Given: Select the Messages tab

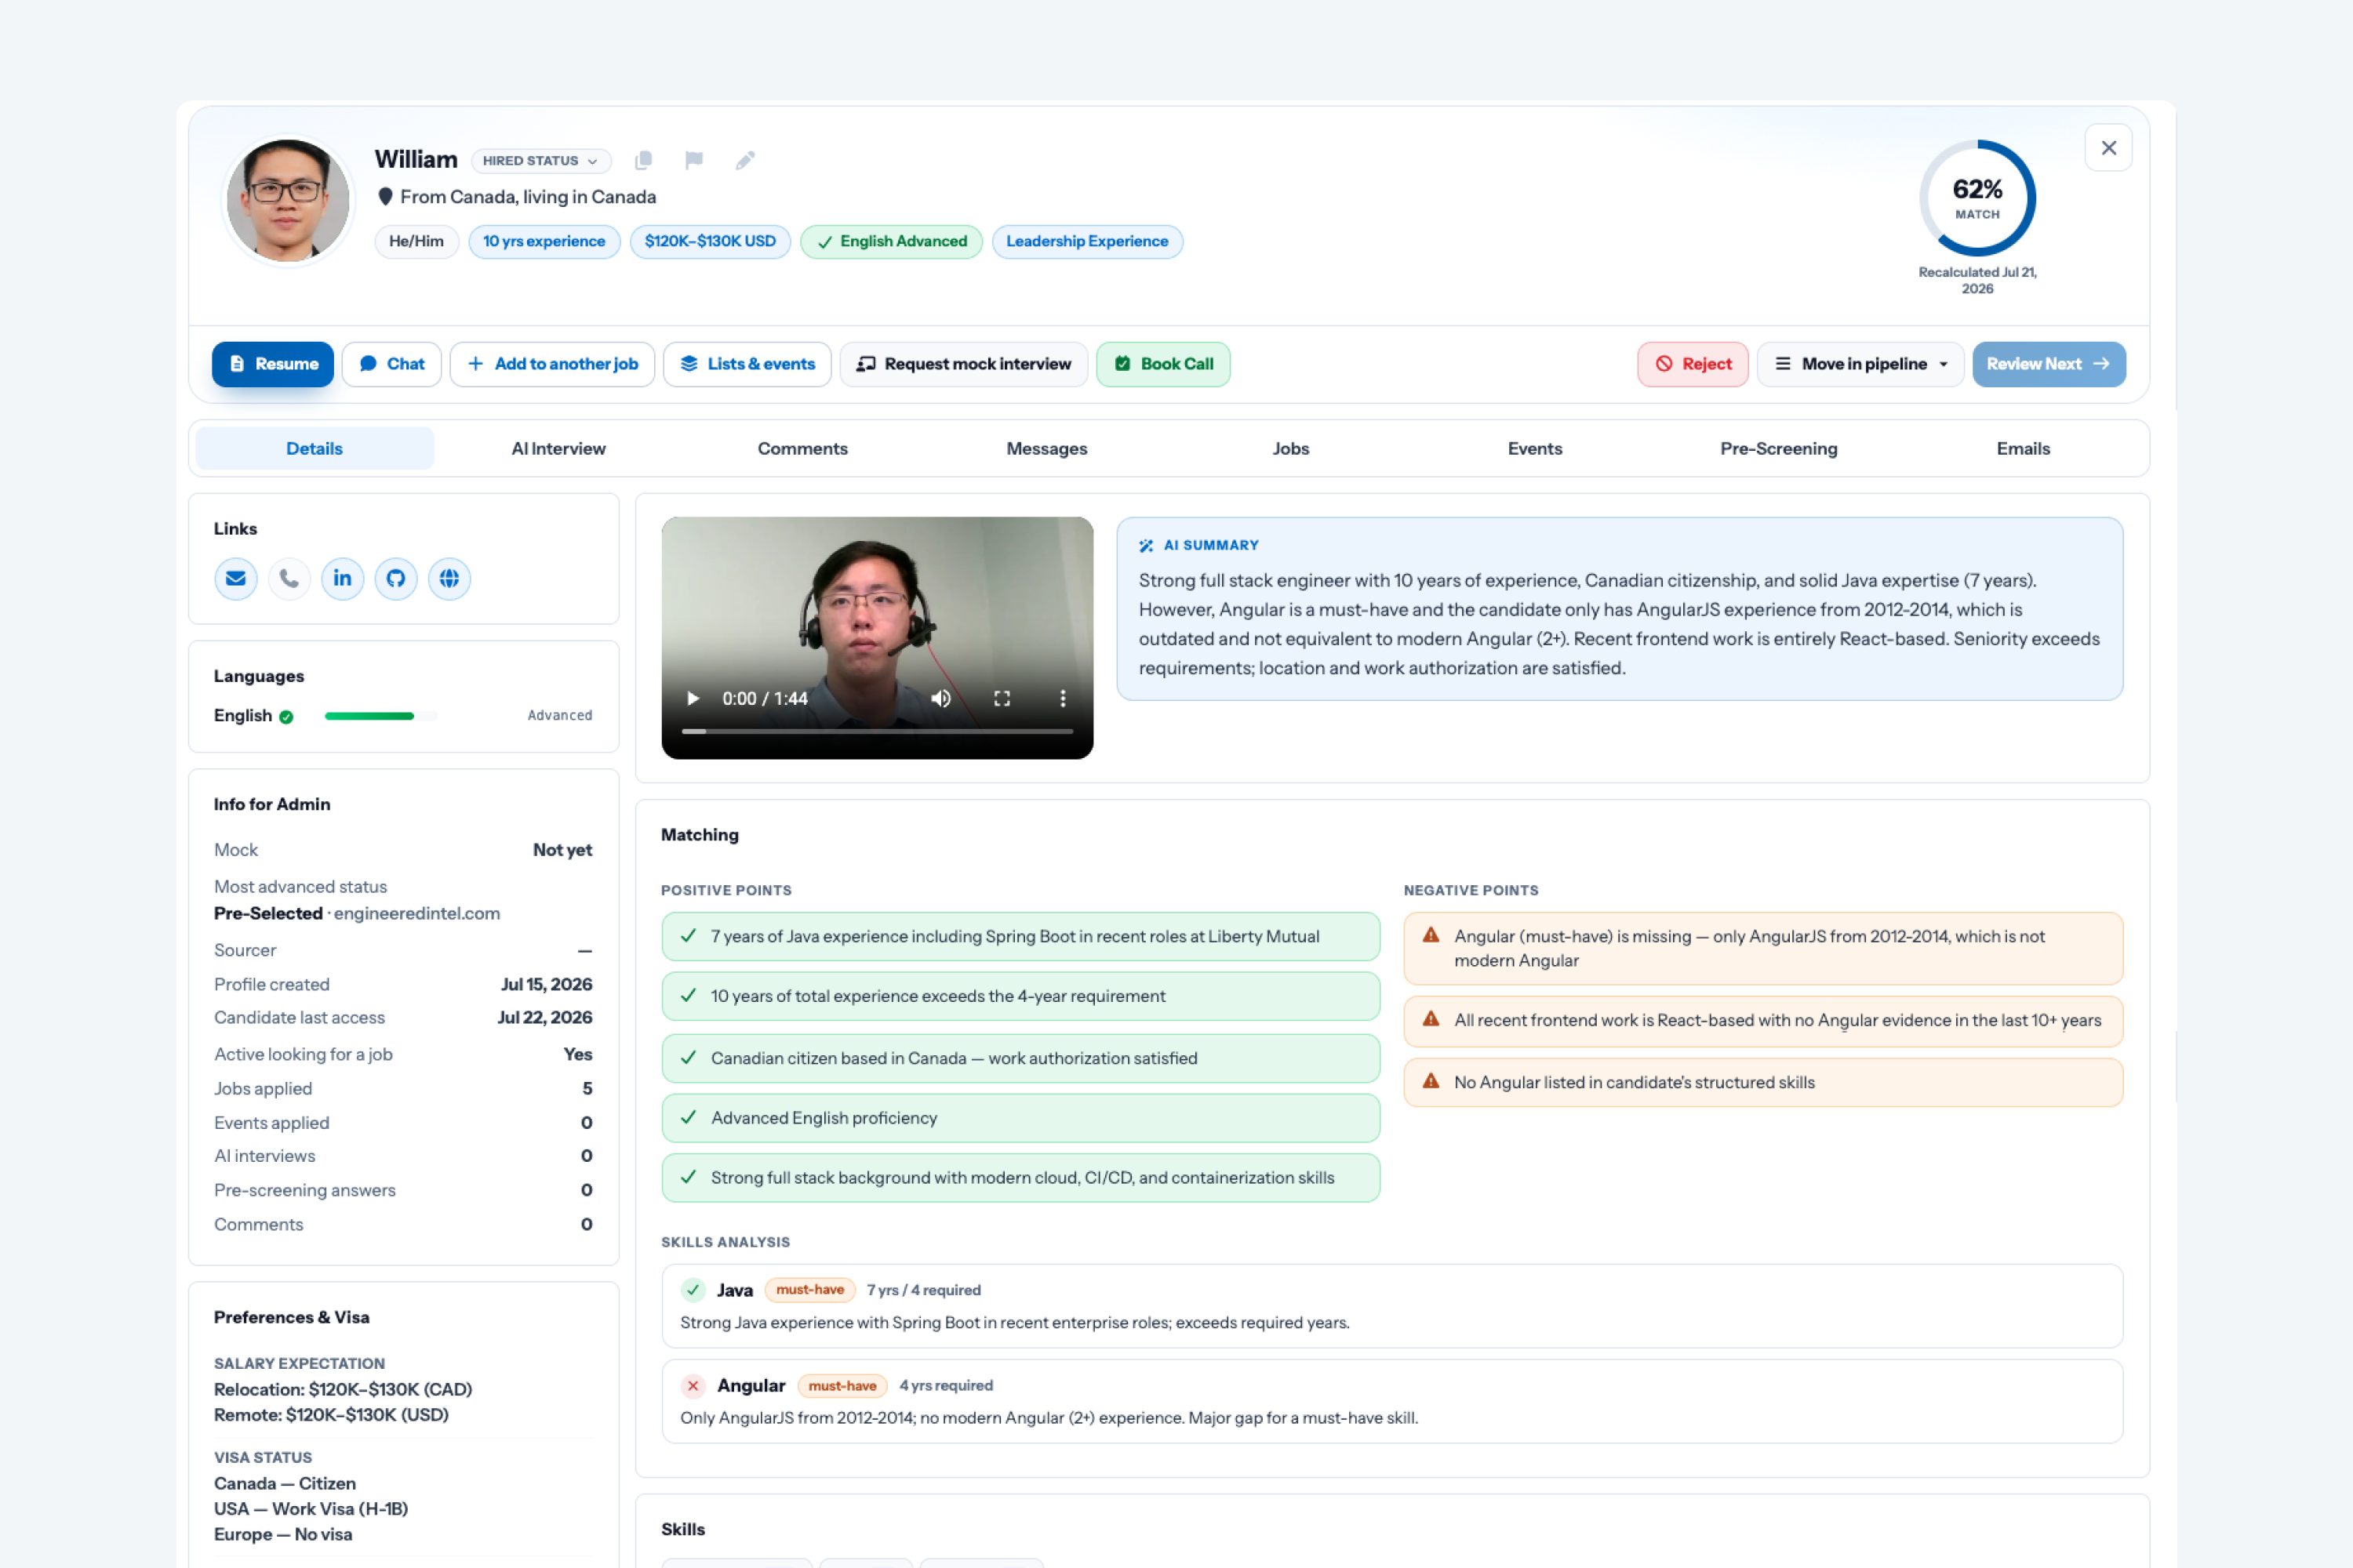Looking at the screenshot, I should [x=1046, y=448].
